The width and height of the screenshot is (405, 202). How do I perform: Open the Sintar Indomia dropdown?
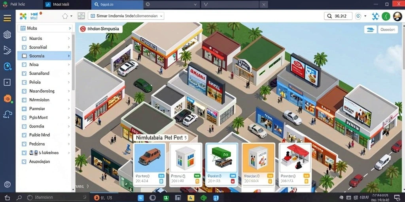pos(126,16)
